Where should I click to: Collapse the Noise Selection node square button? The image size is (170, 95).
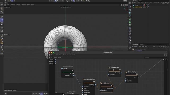tap(94, 82)
